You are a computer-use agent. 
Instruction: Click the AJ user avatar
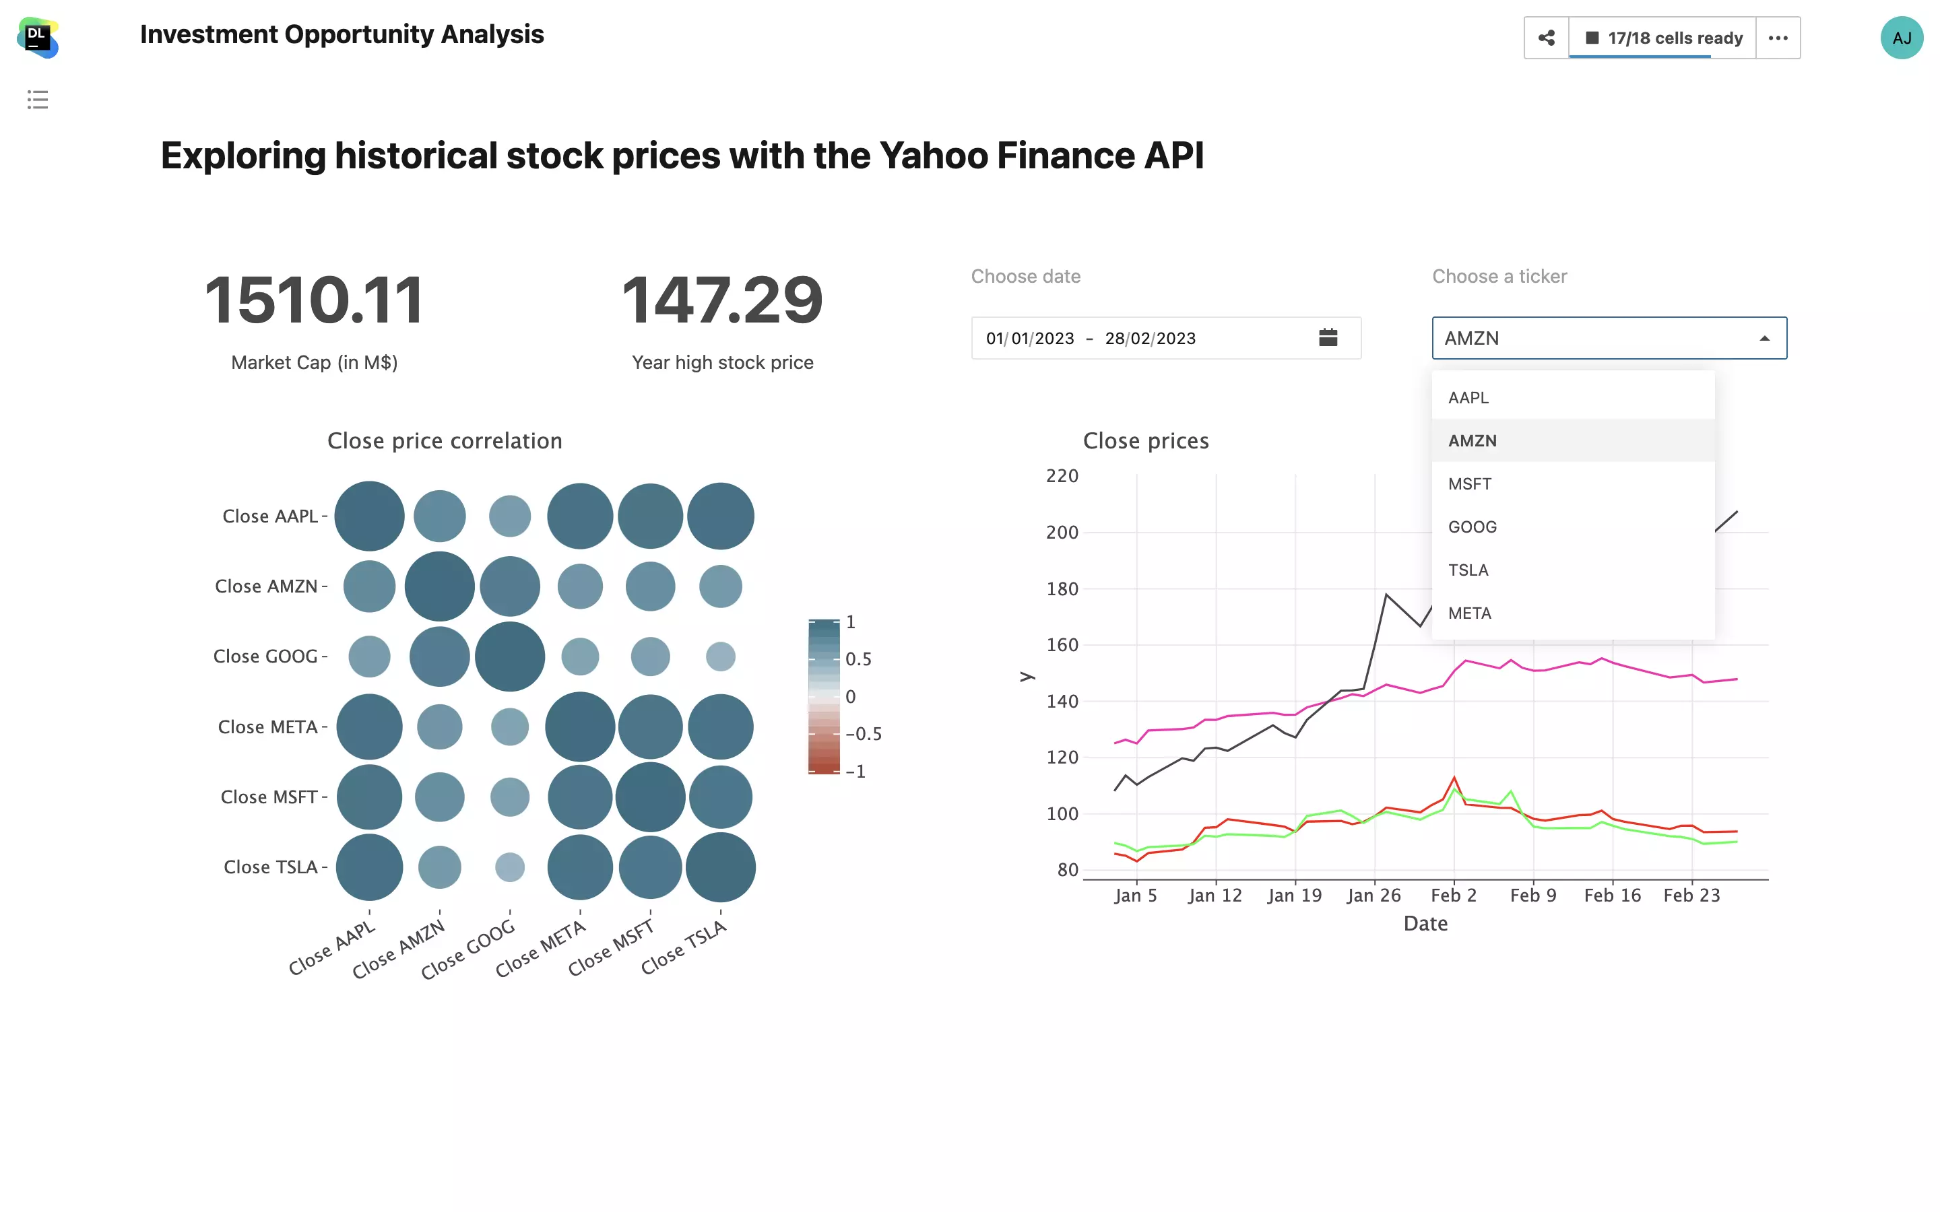(x=1901, y=38)
